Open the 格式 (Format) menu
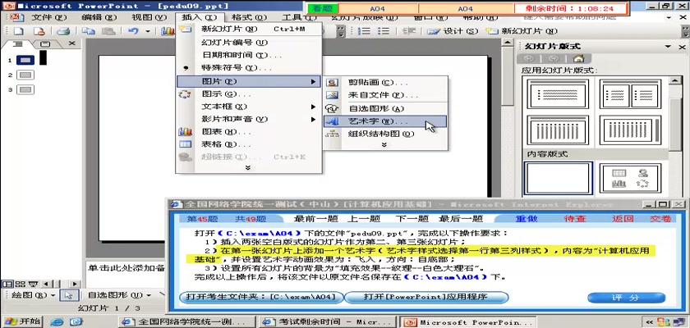This screenshot has height=328, width=690. coord(249,17)
